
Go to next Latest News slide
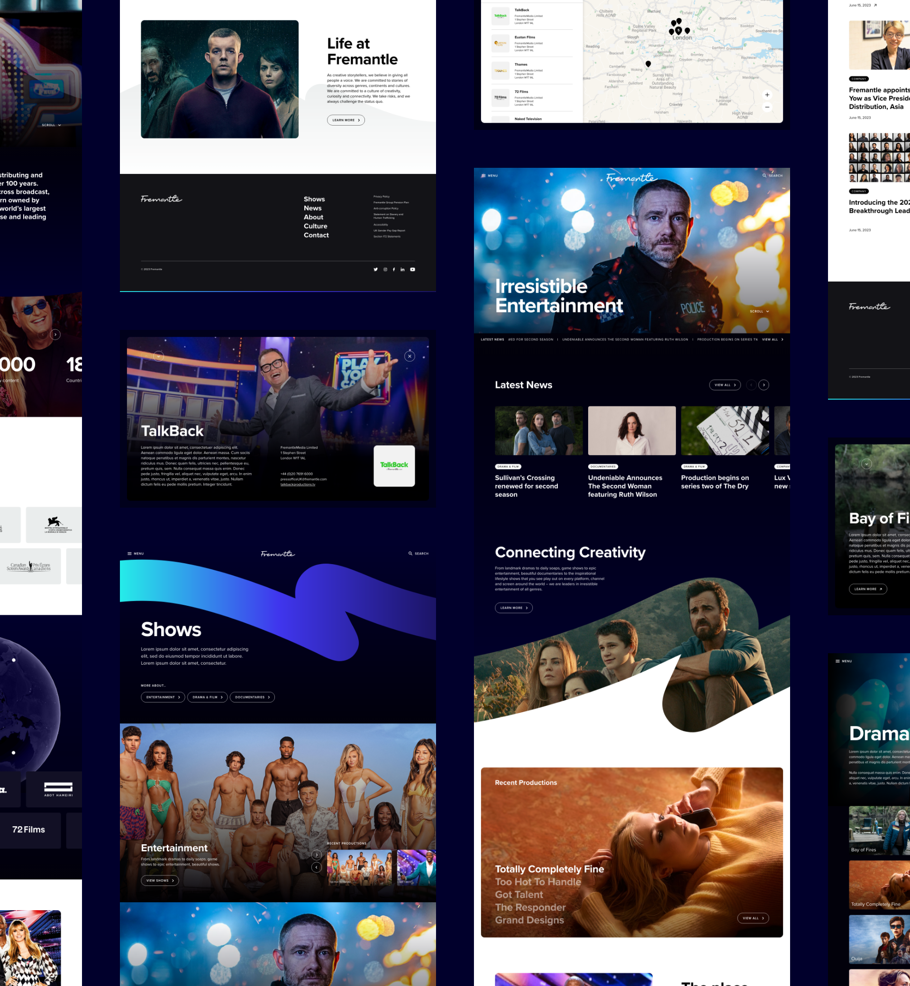pos(763,385)
